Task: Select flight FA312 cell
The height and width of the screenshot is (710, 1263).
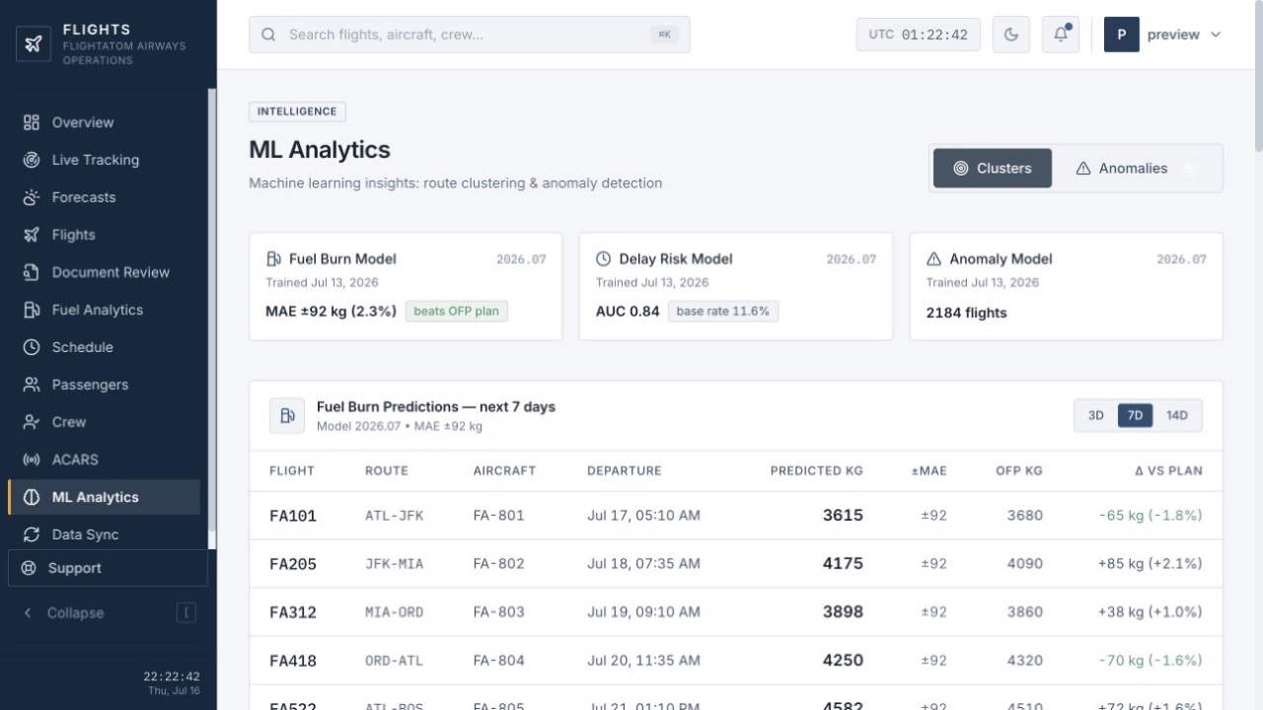Action: click(293, 612)
